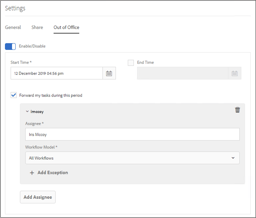Click the End Time calendar icon
Image resolution: width=256 pixels, height=218 pixels.
pyautogui.click(x=234, y=73)
